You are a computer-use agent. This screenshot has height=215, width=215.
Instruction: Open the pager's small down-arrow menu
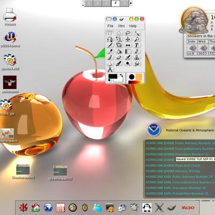coord(83,5)
